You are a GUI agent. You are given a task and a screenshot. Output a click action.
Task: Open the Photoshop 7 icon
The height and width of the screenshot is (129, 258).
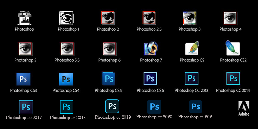151,48
